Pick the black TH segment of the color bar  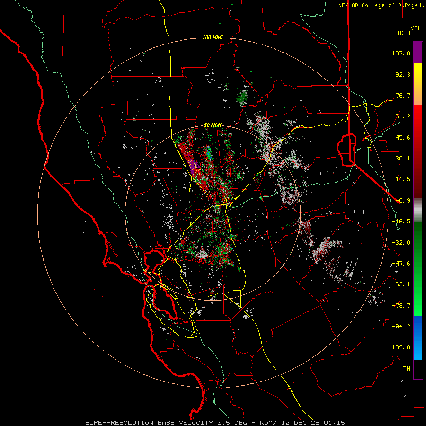418,369
